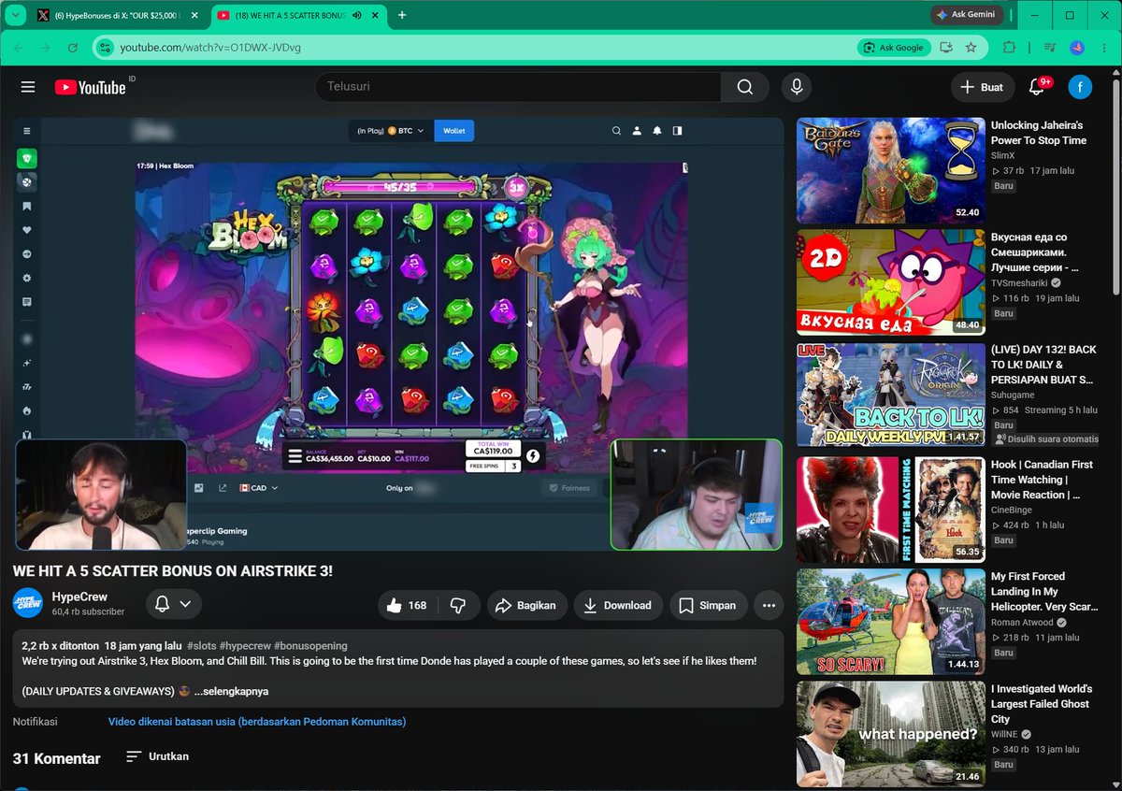The width and height of the screenshot is (1122, 791).
Task: Open the tab search dropdown arrow
Action: tap(13, 15)
